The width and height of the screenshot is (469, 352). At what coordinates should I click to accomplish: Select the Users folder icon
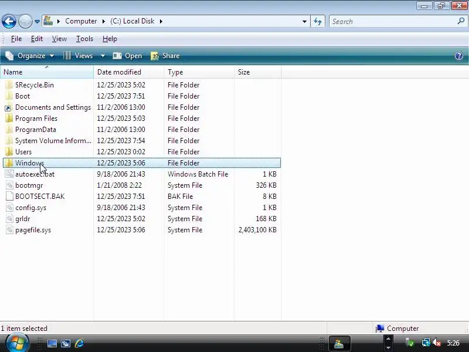click(x=9, y=152)
